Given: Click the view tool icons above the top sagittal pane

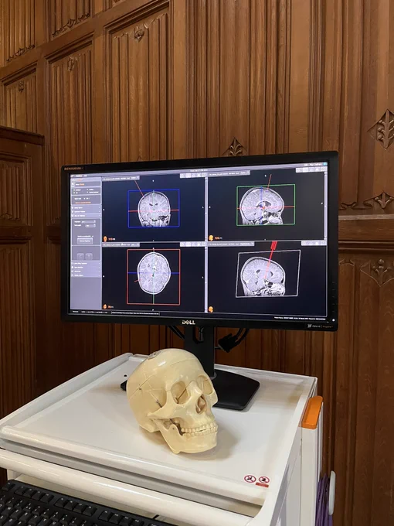Looking at the screenshot, I should [x=311, y=170].
